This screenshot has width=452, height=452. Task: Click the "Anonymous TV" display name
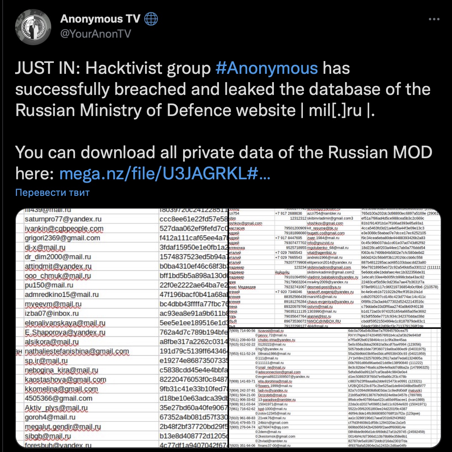pos(100,18)
